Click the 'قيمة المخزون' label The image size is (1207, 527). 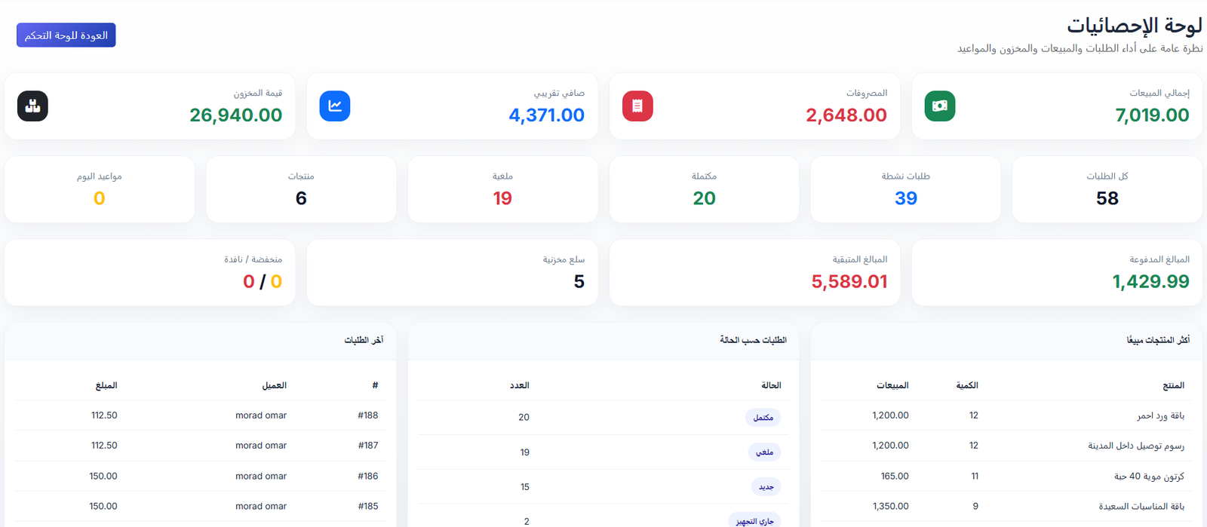point(258,93)
